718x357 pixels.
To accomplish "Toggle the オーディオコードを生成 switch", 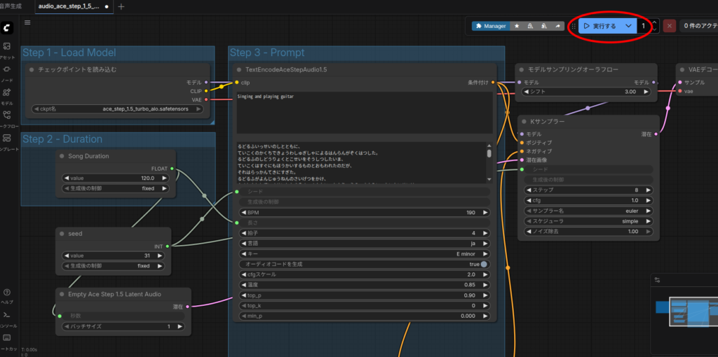I will pyautogui.click(x=483, y=265).
